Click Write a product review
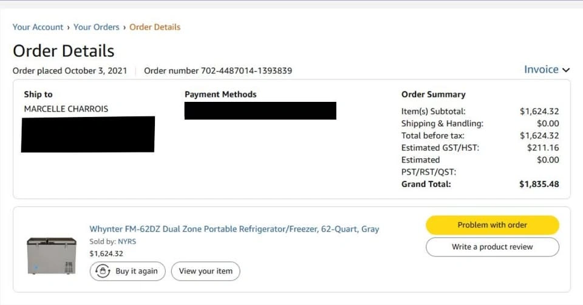This screenshot has height=305, width=583. [x=492, y=247]
